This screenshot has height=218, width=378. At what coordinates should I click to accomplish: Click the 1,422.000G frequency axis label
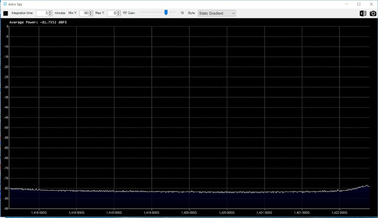pyautogui.click(x=340, y=213)
